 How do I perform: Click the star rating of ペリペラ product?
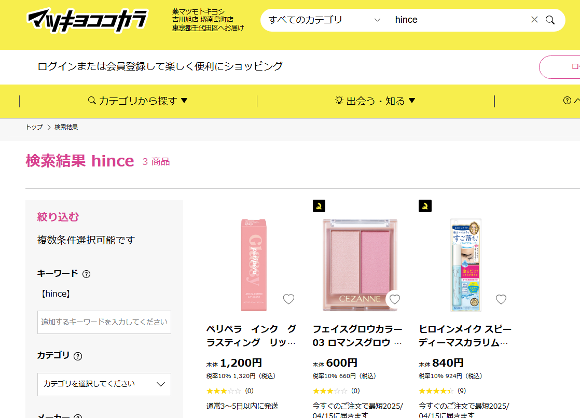[224, 391]
